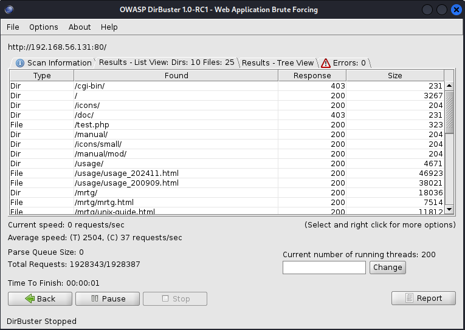This screenshot has height=330, width=465.
Task: Open the Help menu
Action: pyautogui.click(x=109, y=27)
